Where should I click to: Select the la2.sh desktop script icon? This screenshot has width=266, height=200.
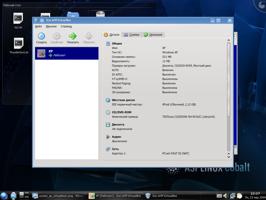click(18, 18)
